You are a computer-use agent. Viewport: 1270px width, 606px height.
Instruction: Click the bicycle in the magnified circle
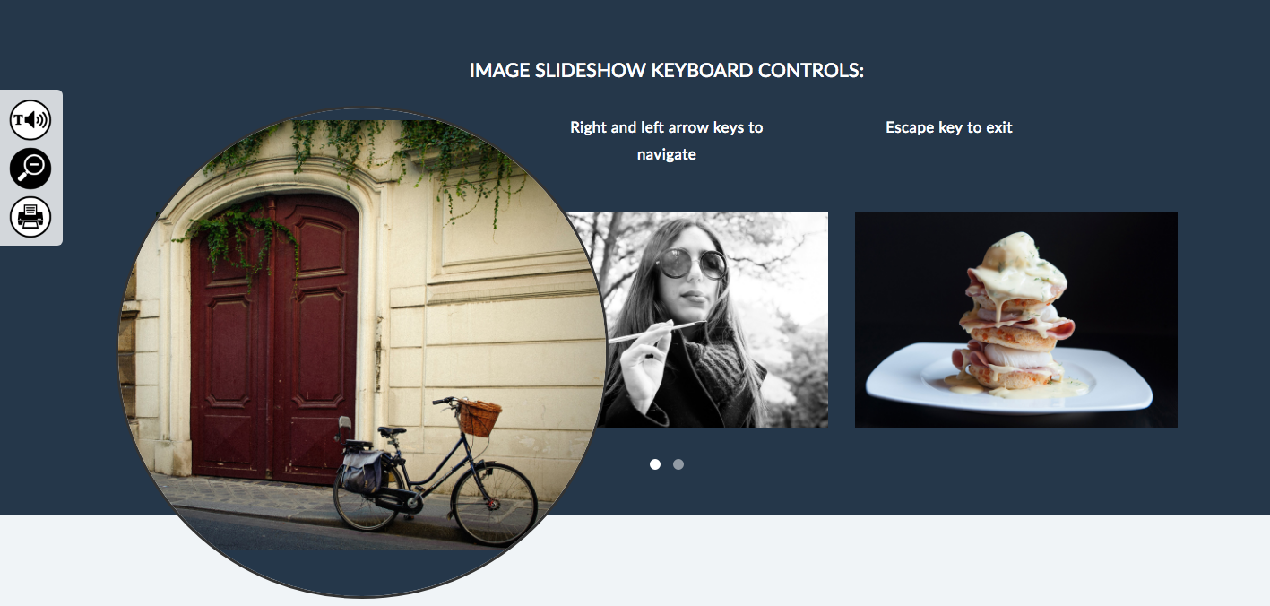[436, 472]
